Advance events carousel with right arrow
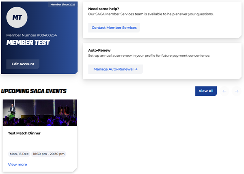Image resolution: width=244 pixels, height=174 pixels. [236, 91]
